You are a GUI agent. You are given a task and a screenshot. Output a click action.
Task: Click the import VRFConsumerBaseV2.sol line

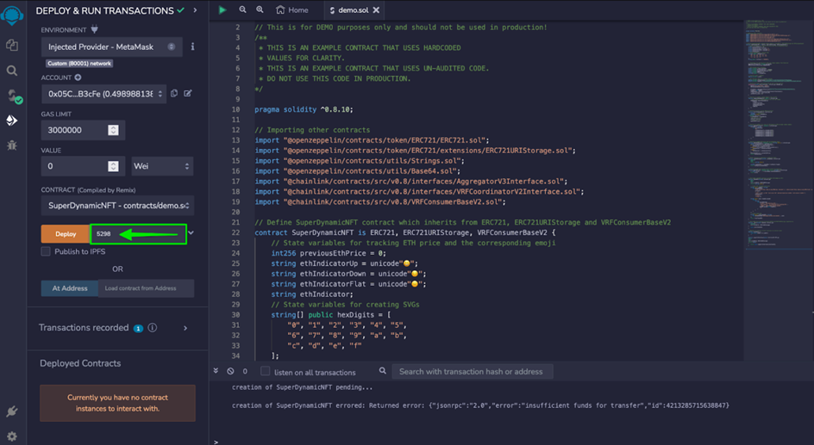click(x=380, y=201)
